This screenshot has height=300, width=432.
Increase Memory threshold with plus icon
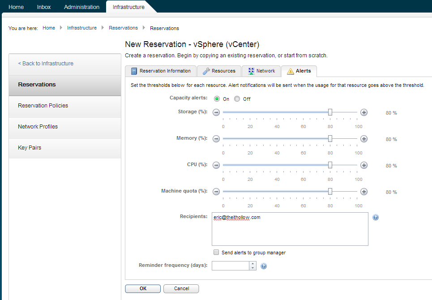pyautogui.click(x=364, y=139)
